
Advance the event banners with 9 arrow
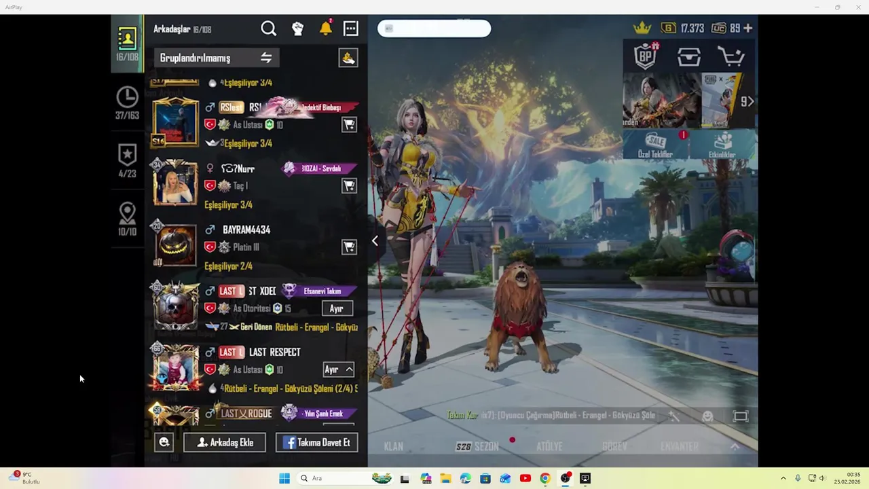(747, 102)
